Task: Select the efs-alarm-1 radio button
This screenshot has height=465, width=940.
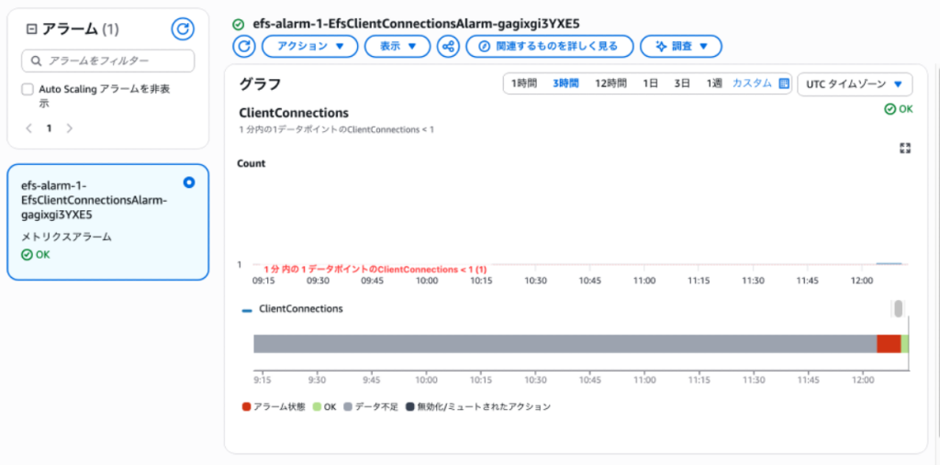Action: (x=189, y=183)
